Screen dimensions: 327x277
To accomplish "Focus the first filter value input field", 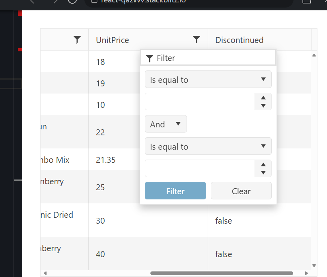I will [200, 101].
